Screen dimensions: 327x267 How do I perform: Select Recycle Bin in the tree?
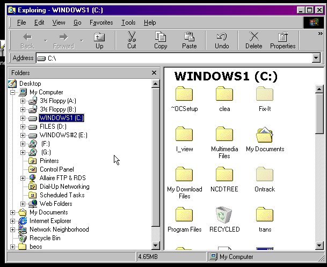tap(45, 238)
